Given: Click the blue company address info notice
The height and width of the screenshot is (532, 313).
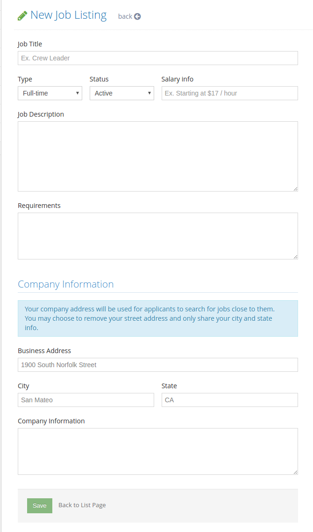Looking at the screenshot, I should [158, 318].
